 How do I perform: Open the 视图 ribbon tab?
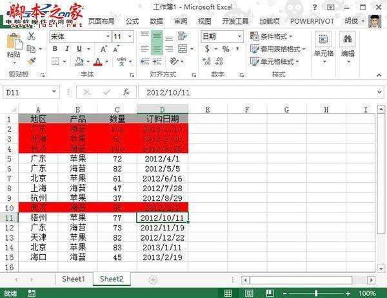coord(204,21)
